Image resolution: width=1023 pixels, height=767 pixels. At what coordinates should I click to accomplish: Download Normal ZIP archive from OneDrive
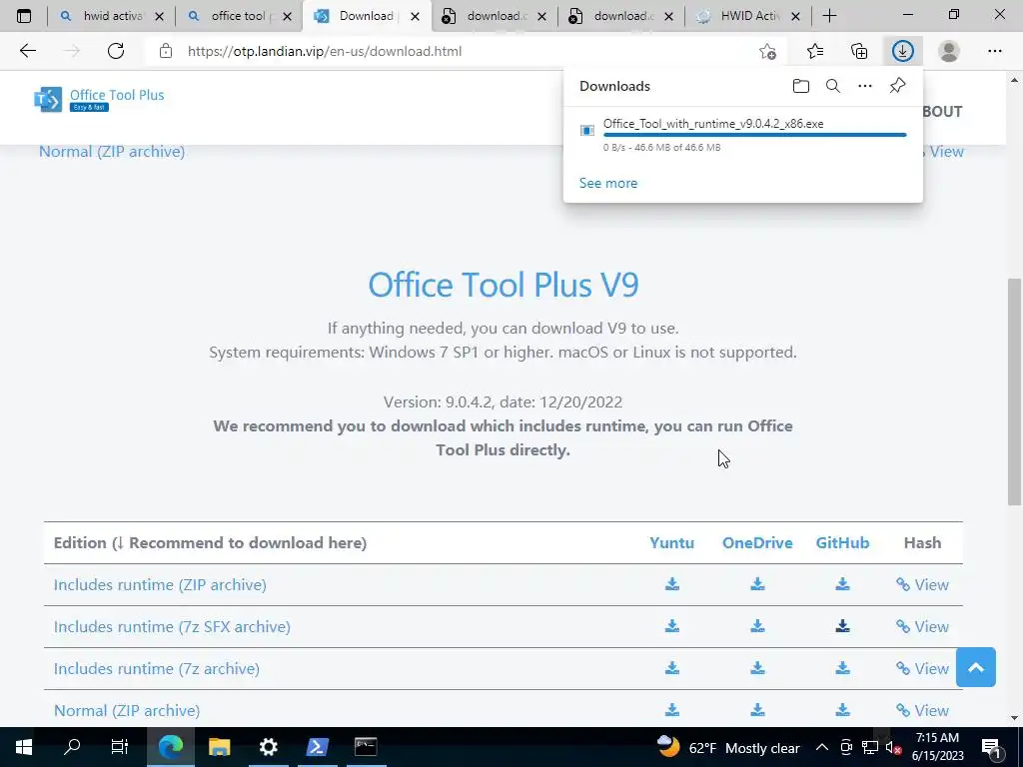(x=757, y=710)
